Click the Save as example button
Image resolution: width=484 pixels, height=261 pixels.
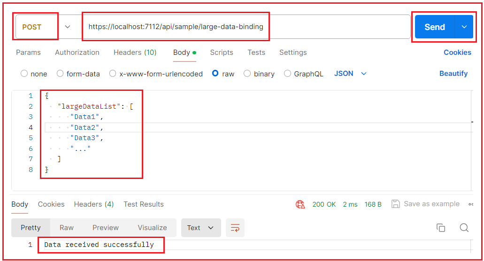(x=425, y=204)
